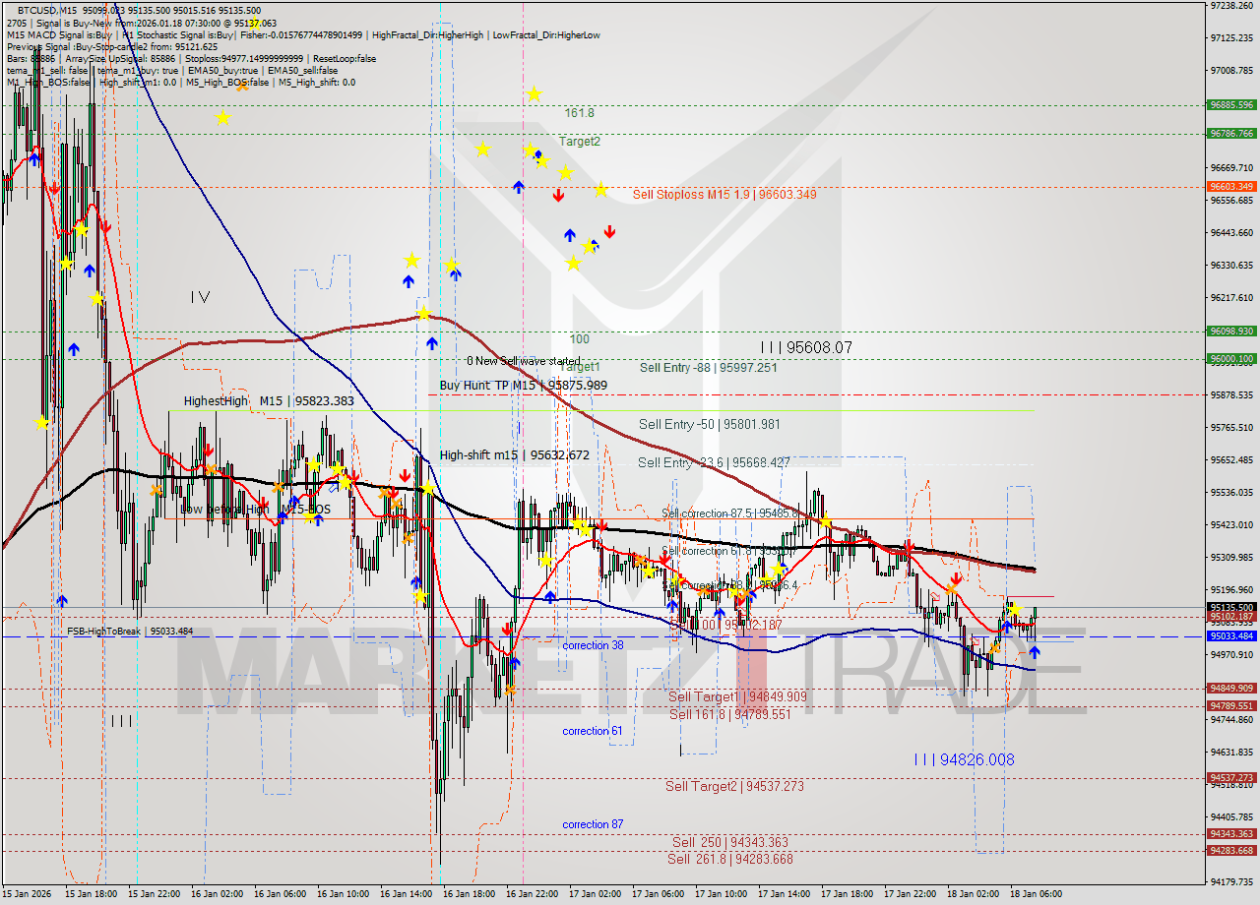
Task: Click the blue 95033.484 price badge
Action: click(1229, 637)
